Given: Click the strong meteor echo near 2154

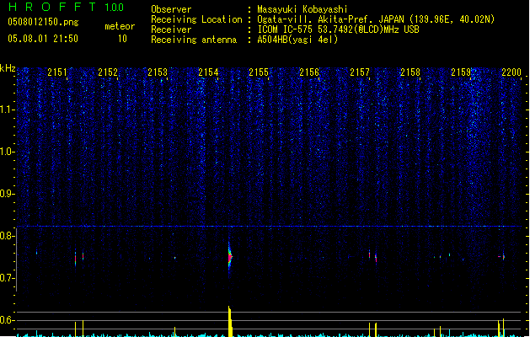Looking at the screenshot, I should point(230,257).
